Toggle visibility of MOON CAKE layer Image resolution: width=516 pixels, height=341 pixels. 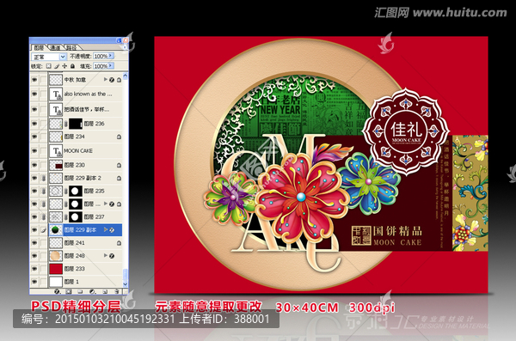[34, 150]
